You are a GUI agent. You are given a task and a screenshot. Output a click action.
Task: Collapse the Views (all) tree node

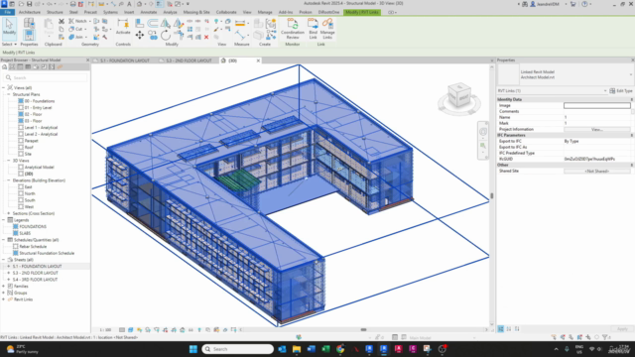(x=4, y=87)
